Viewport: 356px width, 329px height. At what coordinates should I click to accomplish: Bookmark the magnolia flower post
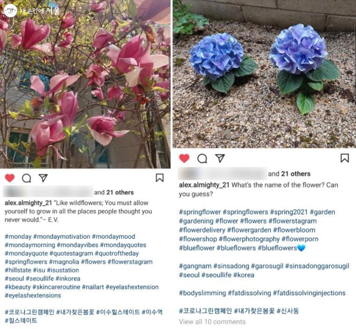(160, 178)
